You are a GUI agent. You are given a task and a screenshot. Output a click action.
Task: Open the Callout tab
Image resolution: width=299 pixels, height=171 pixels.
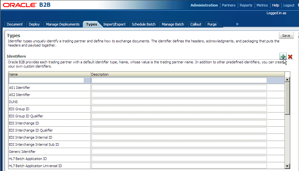pos(196,24)
